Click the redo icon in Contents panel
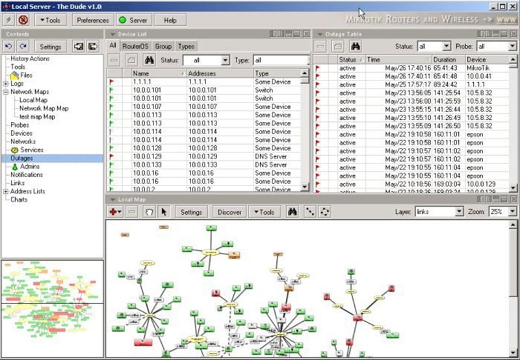520x360 pixels. [x=23, y=47]
